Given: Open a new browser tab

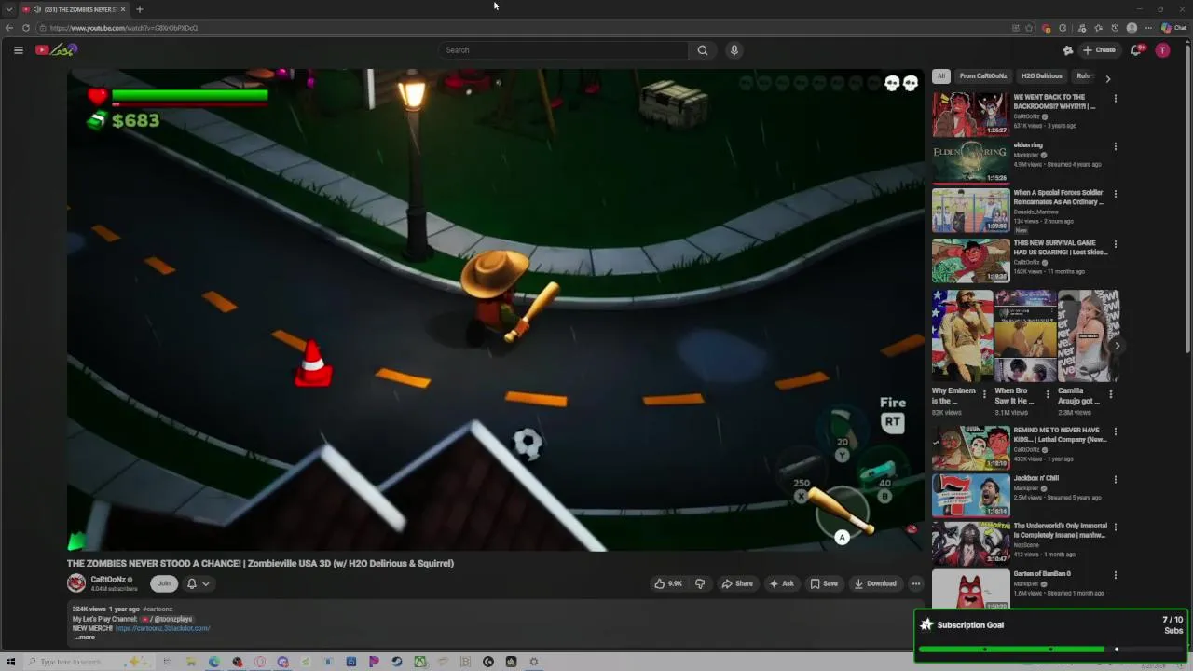Looking at the screenshot, I should point(140,9).
